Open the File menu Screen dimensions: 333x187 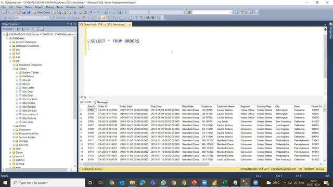[x=4, y=7]
